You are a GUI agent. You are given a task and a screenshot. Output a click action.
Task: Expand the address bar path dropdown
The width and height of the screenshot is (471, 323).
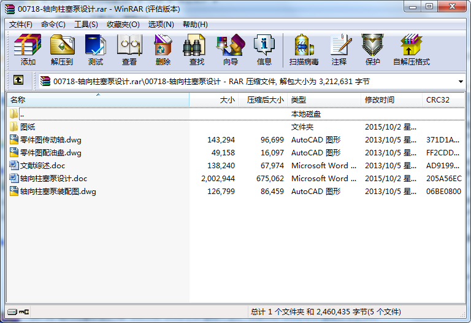(x=461, y=82)
